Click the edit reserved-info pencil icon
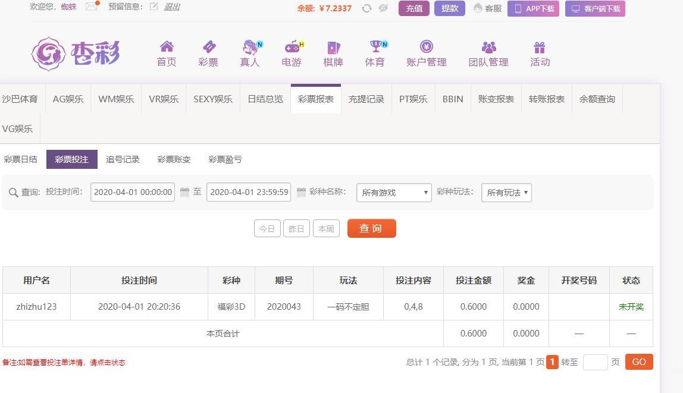The width and height of the screenshot is (683, 393). [x=154, y=7]
